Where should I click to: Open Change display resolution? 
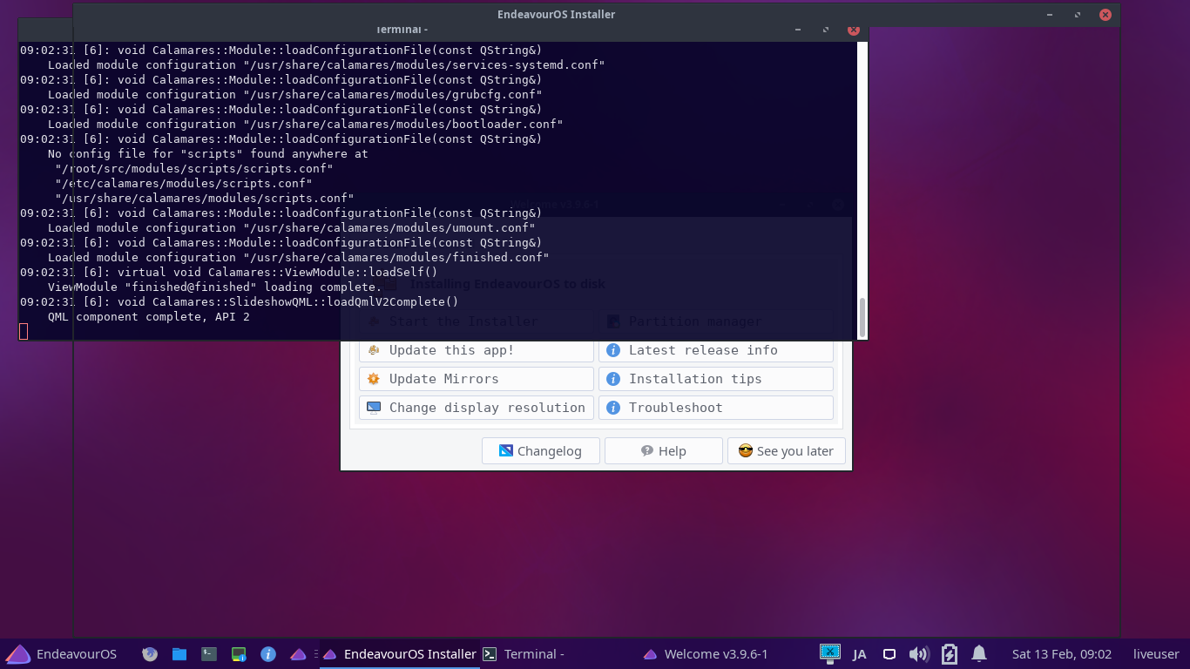476,408
